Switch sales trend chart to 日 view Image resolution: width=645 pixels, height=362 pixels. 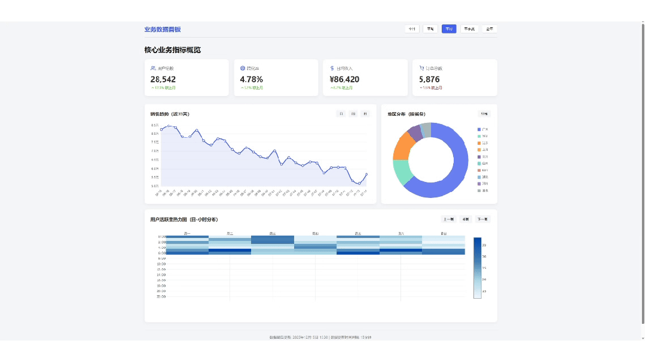[x=341, y=113]
